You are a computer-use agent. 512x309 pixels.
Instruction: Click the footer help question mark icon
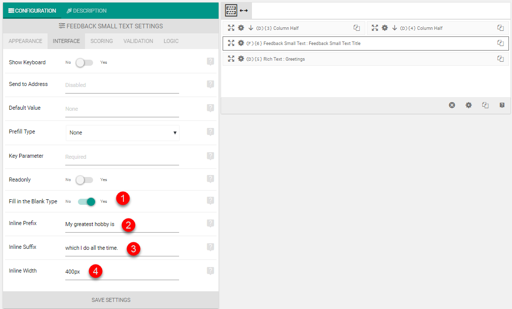[502, 105]
